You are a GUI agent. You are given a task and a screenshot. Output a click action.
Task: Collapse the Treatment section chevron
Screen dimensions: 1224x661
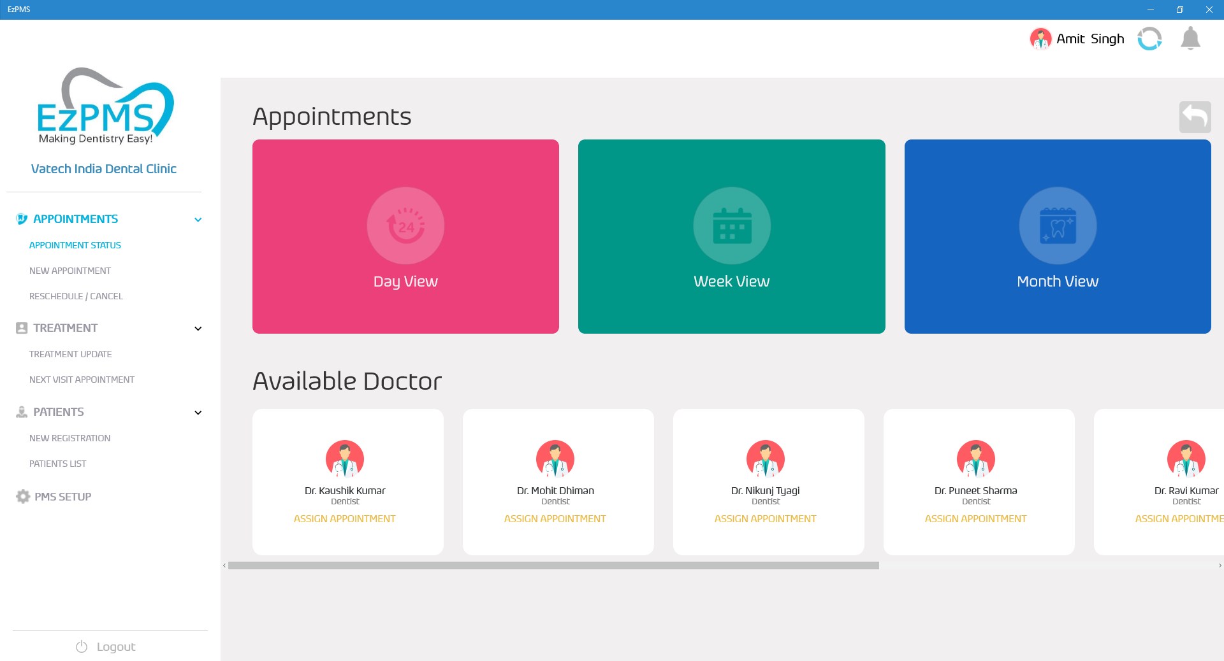[x=198, y=329]
